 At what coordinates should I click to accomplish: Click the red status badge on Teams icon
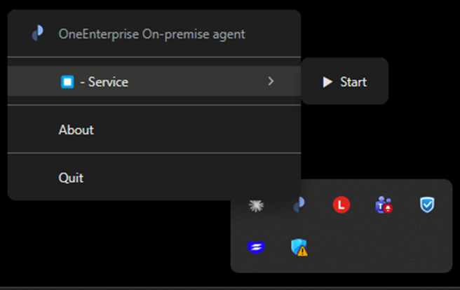pyautogui.click(x=388, y=209)
